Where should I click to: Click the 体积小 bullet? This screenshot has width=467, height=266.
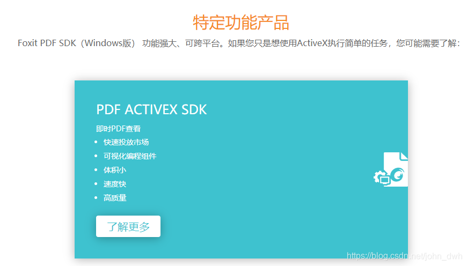(115, 170)
